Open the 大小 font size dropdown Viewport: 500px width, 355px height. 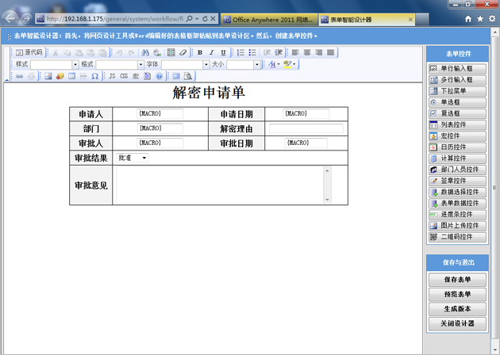point(256,64)
